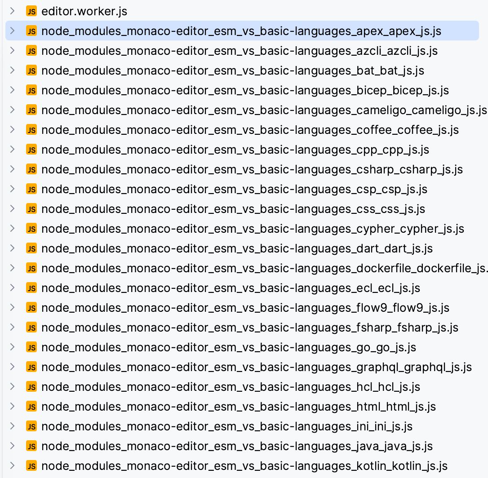Click JS icon of ecl_ecl_js.js
488x478 pixels.
(x=31, y=288)
